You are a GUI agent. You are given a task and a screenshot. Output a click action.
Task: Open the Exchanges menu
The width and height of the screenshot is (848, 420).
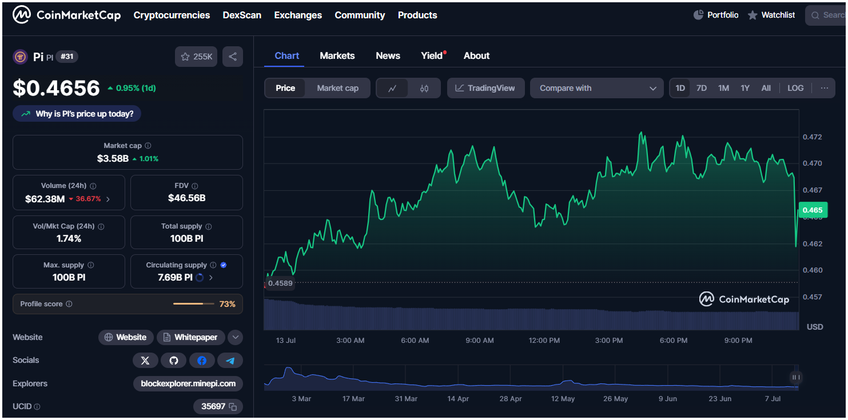298,15
